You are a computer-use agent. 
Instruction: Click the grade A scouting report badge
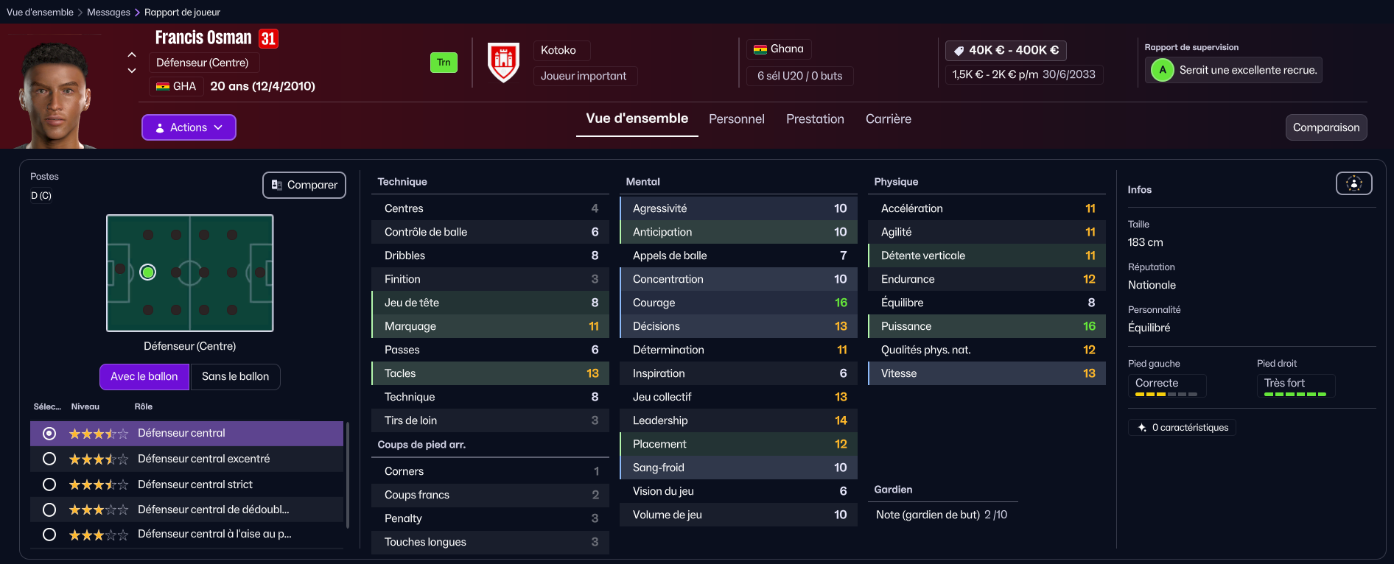tap(1163, 70)
